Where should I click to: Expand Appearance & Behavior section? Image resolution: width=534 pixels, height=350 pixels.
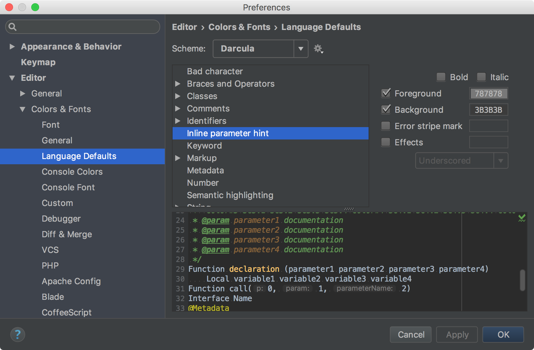[12, 47]
